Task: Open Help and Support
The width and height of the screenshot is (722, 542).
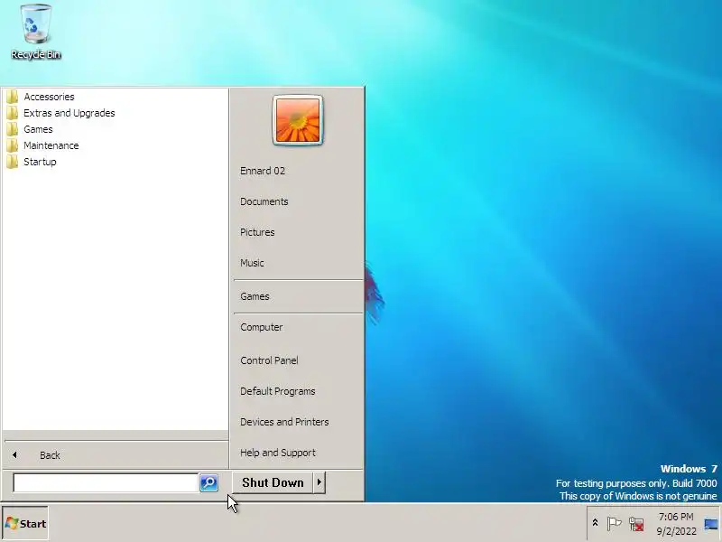Action: [278, 453]
